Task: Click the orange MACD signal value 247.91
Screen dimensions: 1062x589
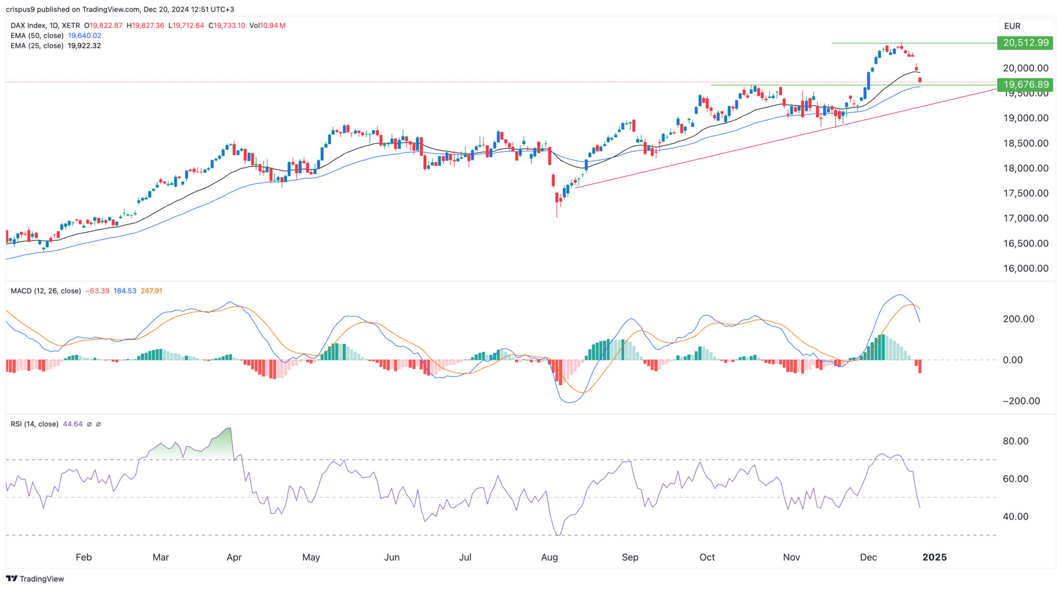Action: (151, 291)
